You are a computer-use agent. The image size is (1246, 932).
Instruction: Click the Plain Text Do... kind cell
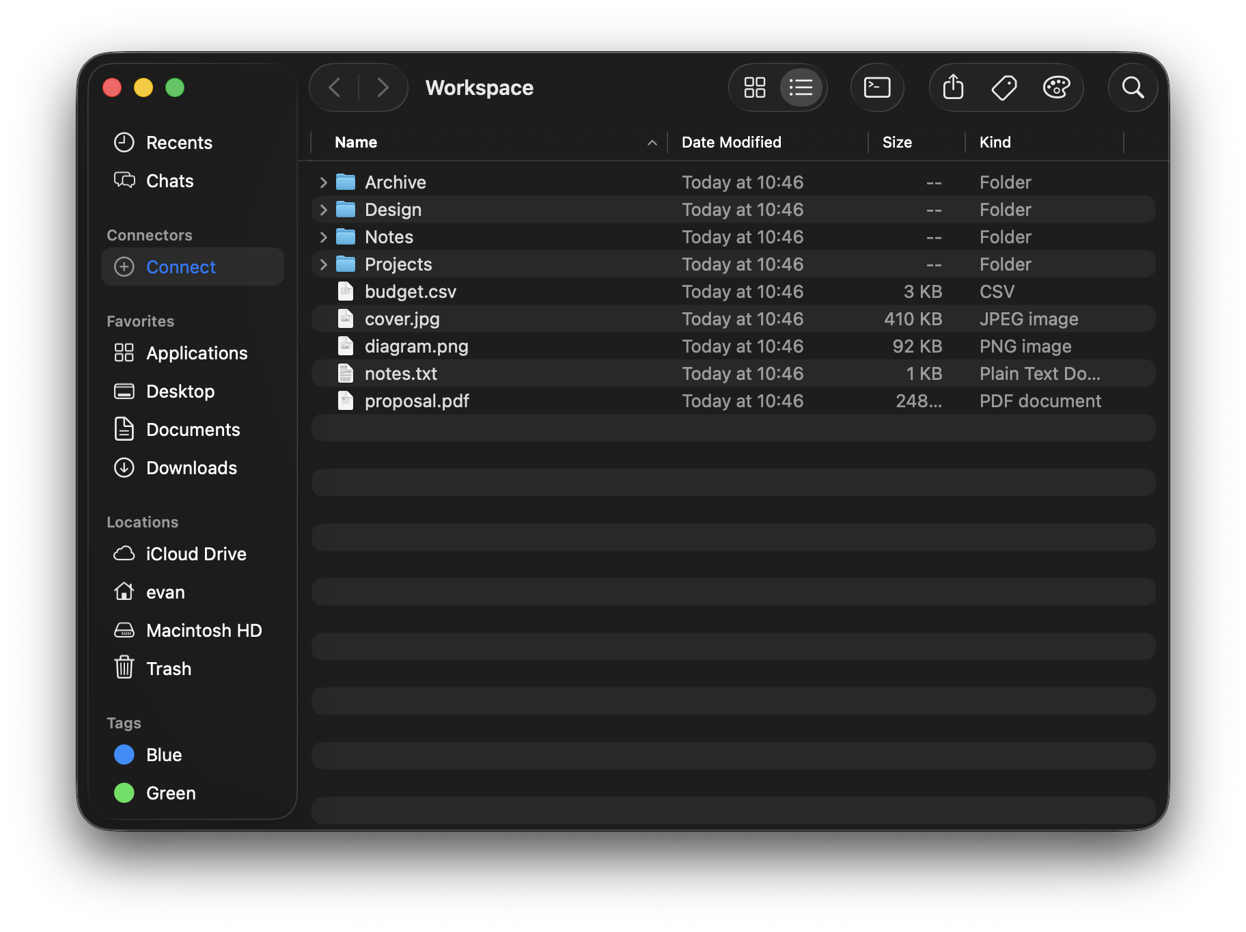(1040, 374)
